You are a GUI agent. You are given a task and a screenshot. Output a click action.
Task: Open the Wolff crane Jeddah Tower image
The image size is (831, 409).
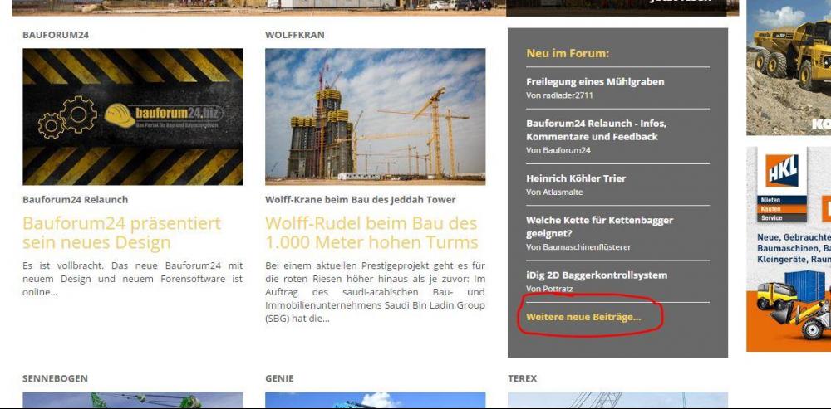click(375, 116)
